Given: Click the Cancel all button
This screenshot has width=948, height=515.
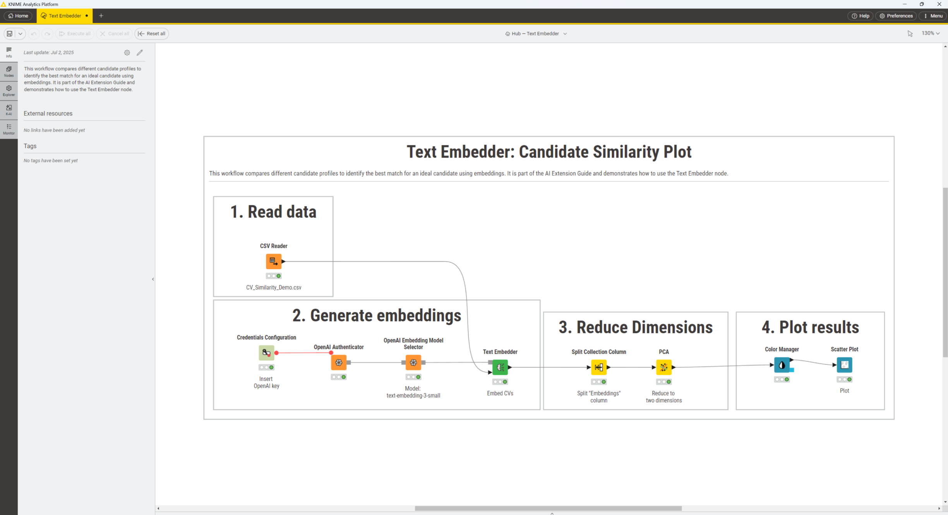Looking at the screenshot, I should [115, 34].
